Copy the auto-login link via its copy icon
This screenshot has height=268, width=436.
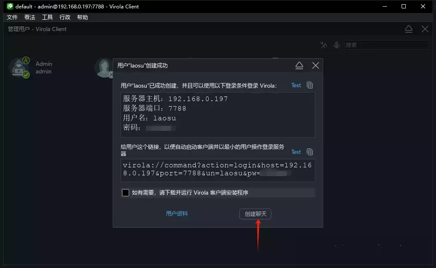[309, 152]
